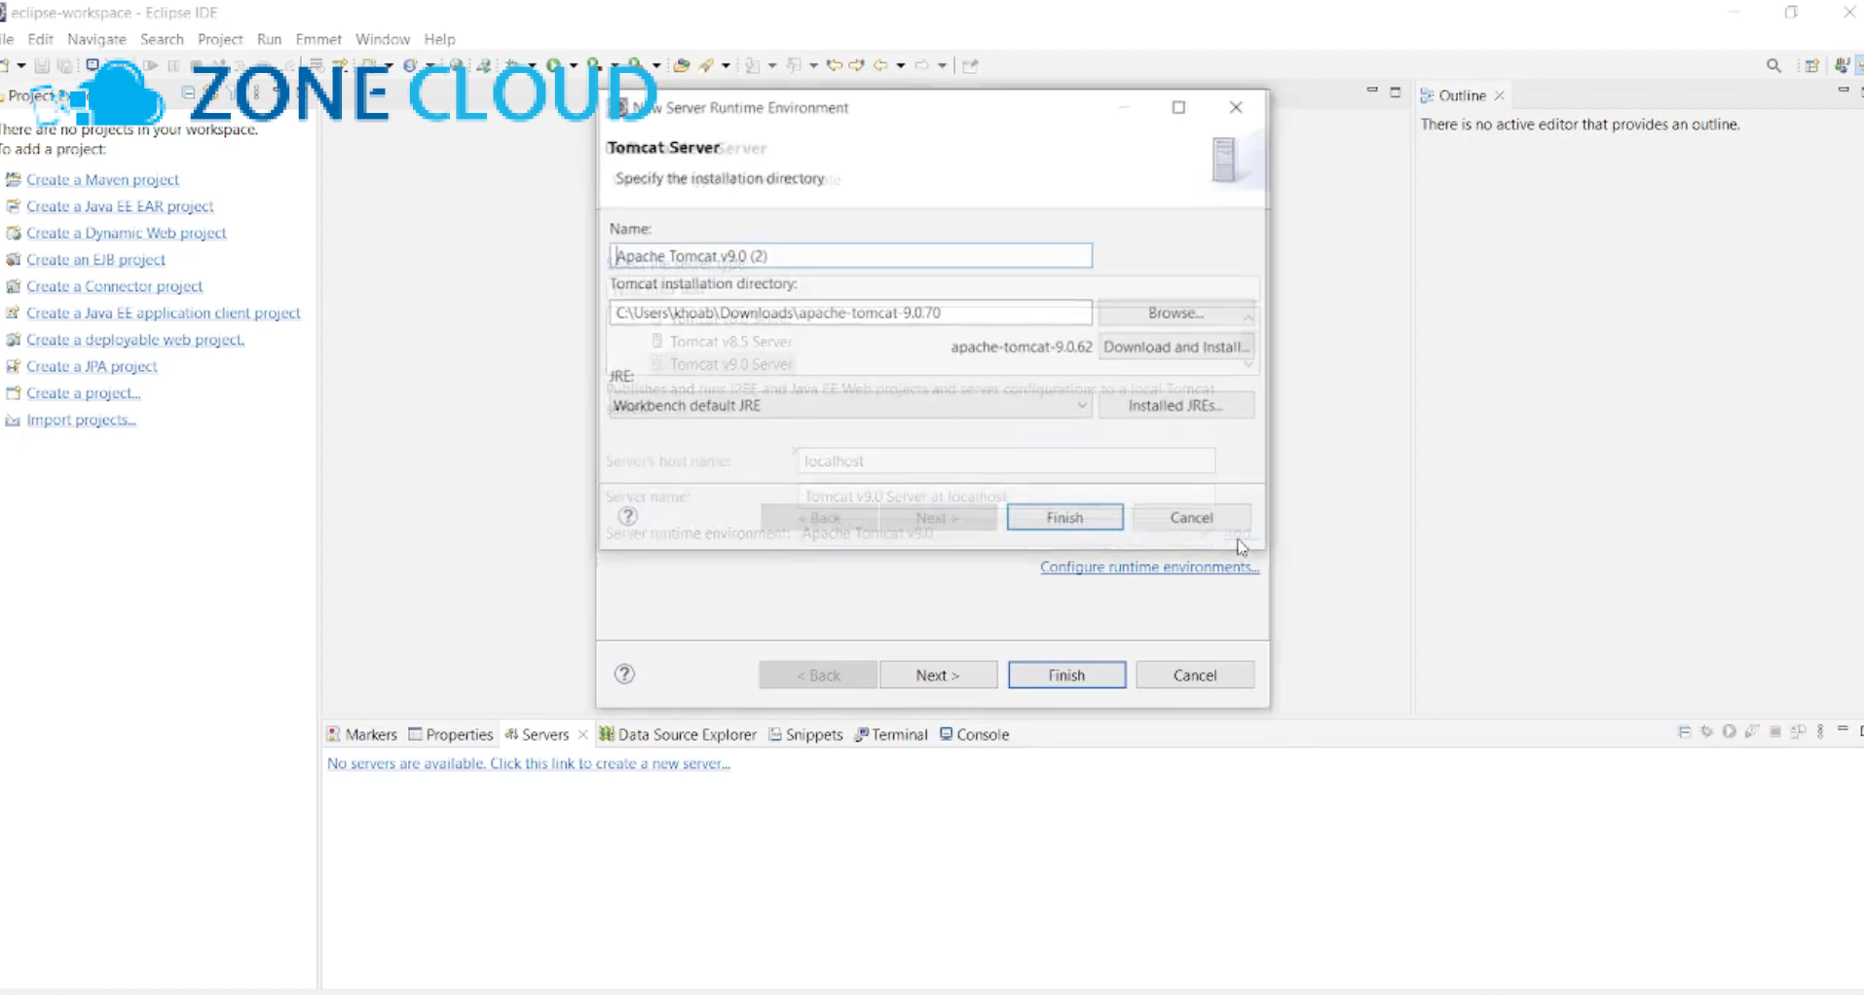Close the Servers tab
Image resolution: width=1864 pixels, height=995 pixels.
(x=582, y=734)
